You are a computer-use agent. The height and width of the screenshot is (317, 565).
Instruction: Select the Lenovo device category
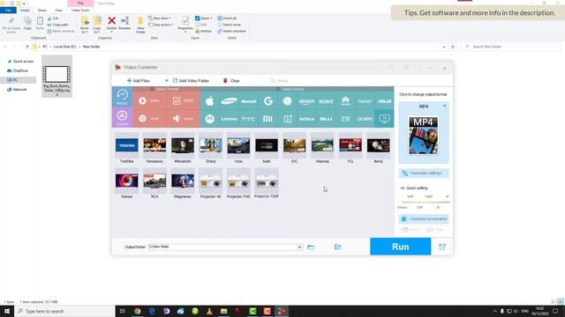click(x=230, y=119)
